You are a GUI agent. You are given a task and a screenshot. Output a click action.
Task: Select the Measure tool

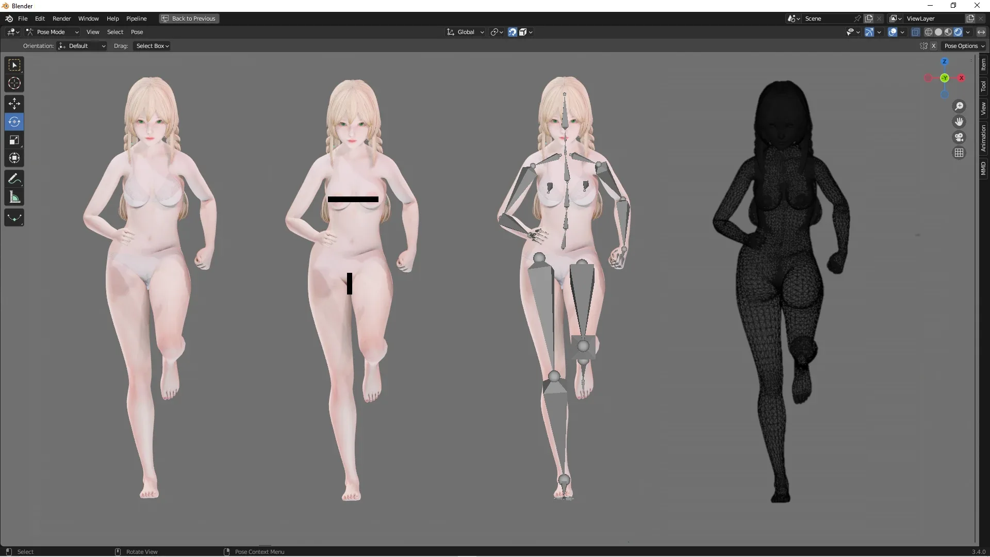[x=14, y=197]
